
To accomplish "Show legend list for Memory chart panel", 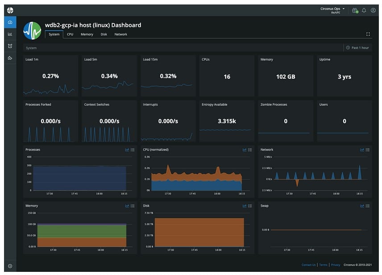I will (x=133, y=206).
